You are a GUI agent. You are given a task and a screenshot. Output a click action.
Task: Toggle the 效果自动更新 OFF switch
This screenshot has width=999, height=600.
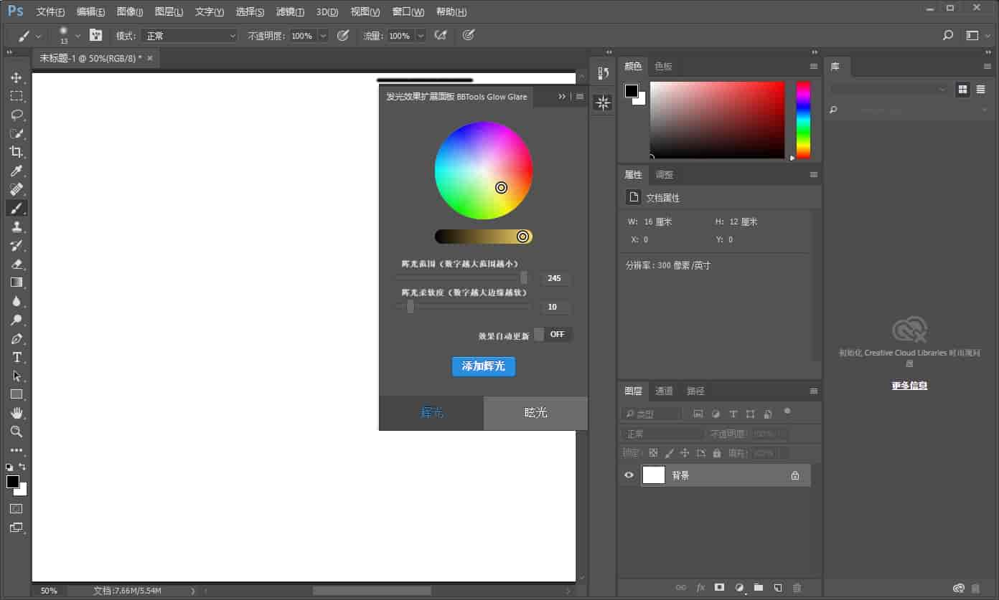coord(553,335)
